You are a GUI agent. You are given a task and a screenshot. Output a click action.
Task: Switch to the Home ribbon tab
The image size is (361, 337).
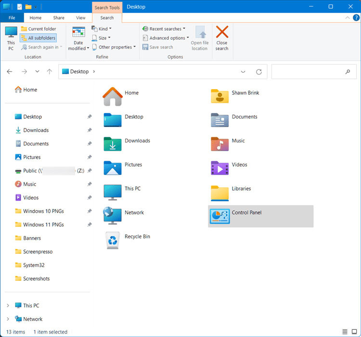(36, 18)
